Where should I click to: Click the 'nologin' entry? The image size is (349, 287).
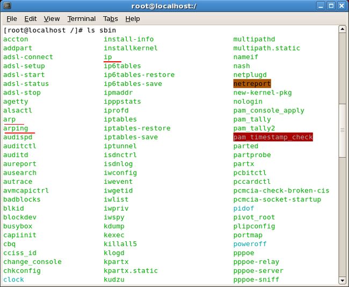[248, 102]
